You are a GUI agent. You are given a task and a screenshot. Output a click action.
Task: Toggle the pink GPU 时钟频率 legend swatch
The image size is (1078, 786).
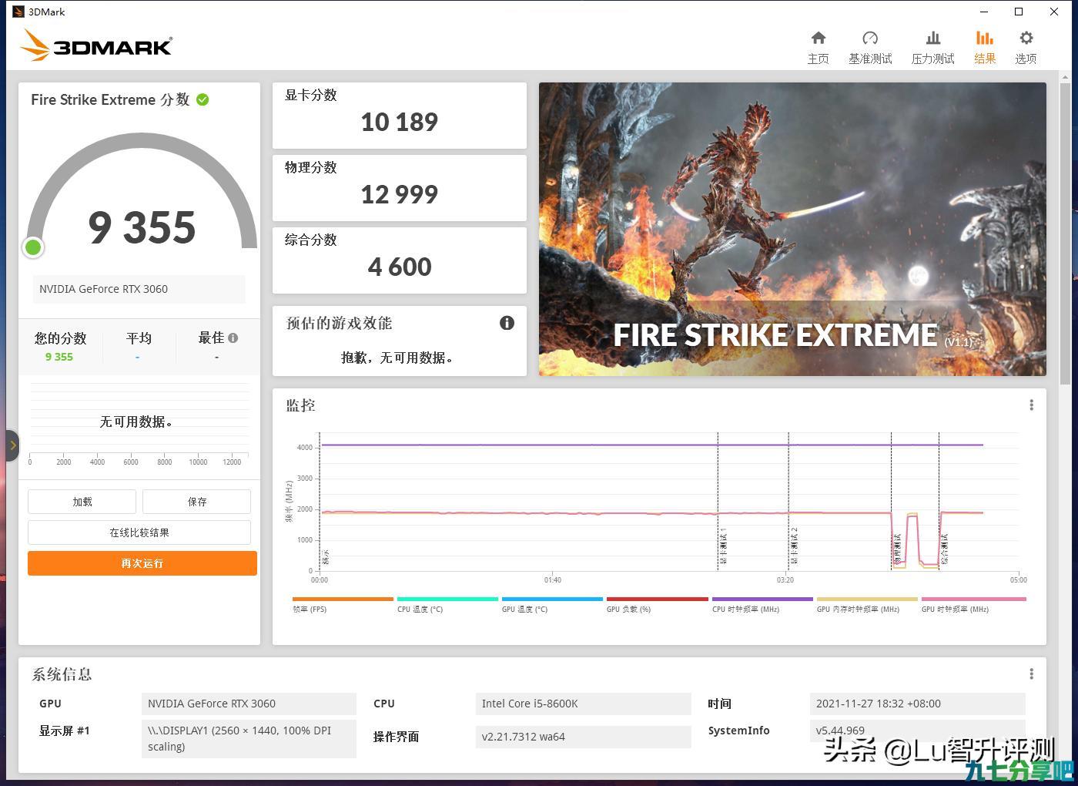pyautogui.click(x=973, y=599)
